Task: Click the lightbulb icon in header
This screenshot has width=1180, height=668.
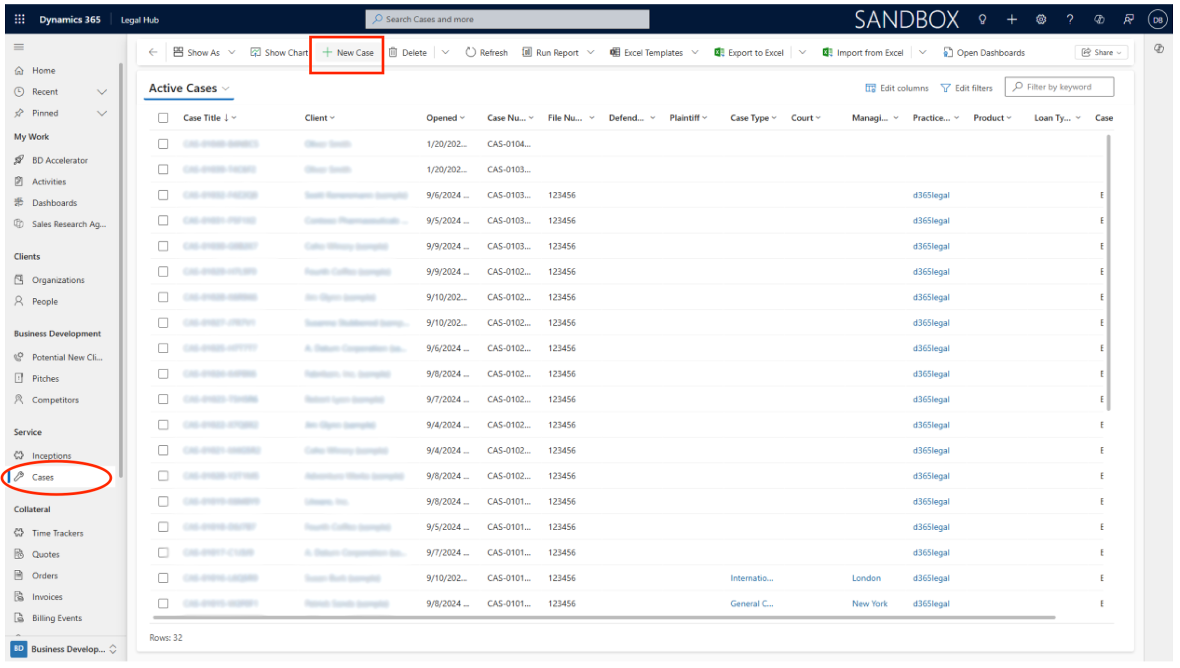Action: tap(982, 20)
